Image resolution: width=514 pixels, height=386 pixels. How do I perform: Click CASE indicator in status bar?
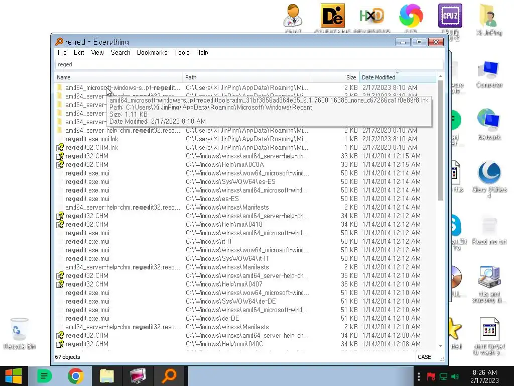(424, 357)
